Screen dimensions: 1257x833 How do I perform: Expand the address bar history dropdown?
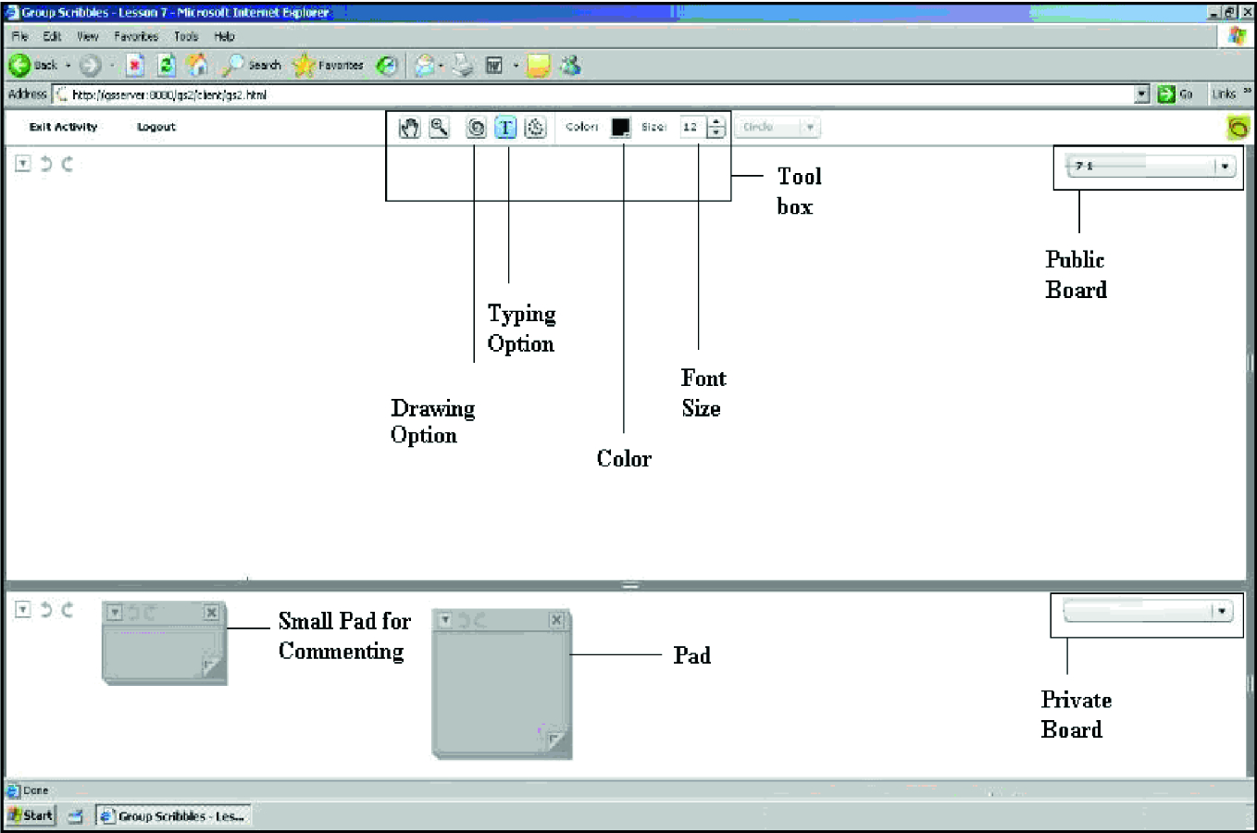[1141, 93]
